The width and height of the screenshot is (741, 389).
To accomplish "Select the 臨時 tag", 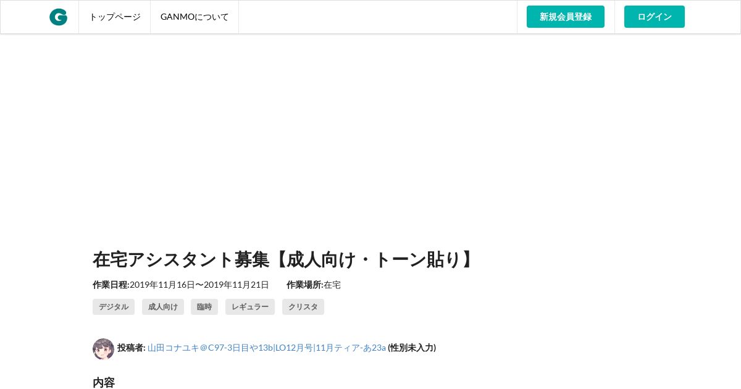I will 204,307.
